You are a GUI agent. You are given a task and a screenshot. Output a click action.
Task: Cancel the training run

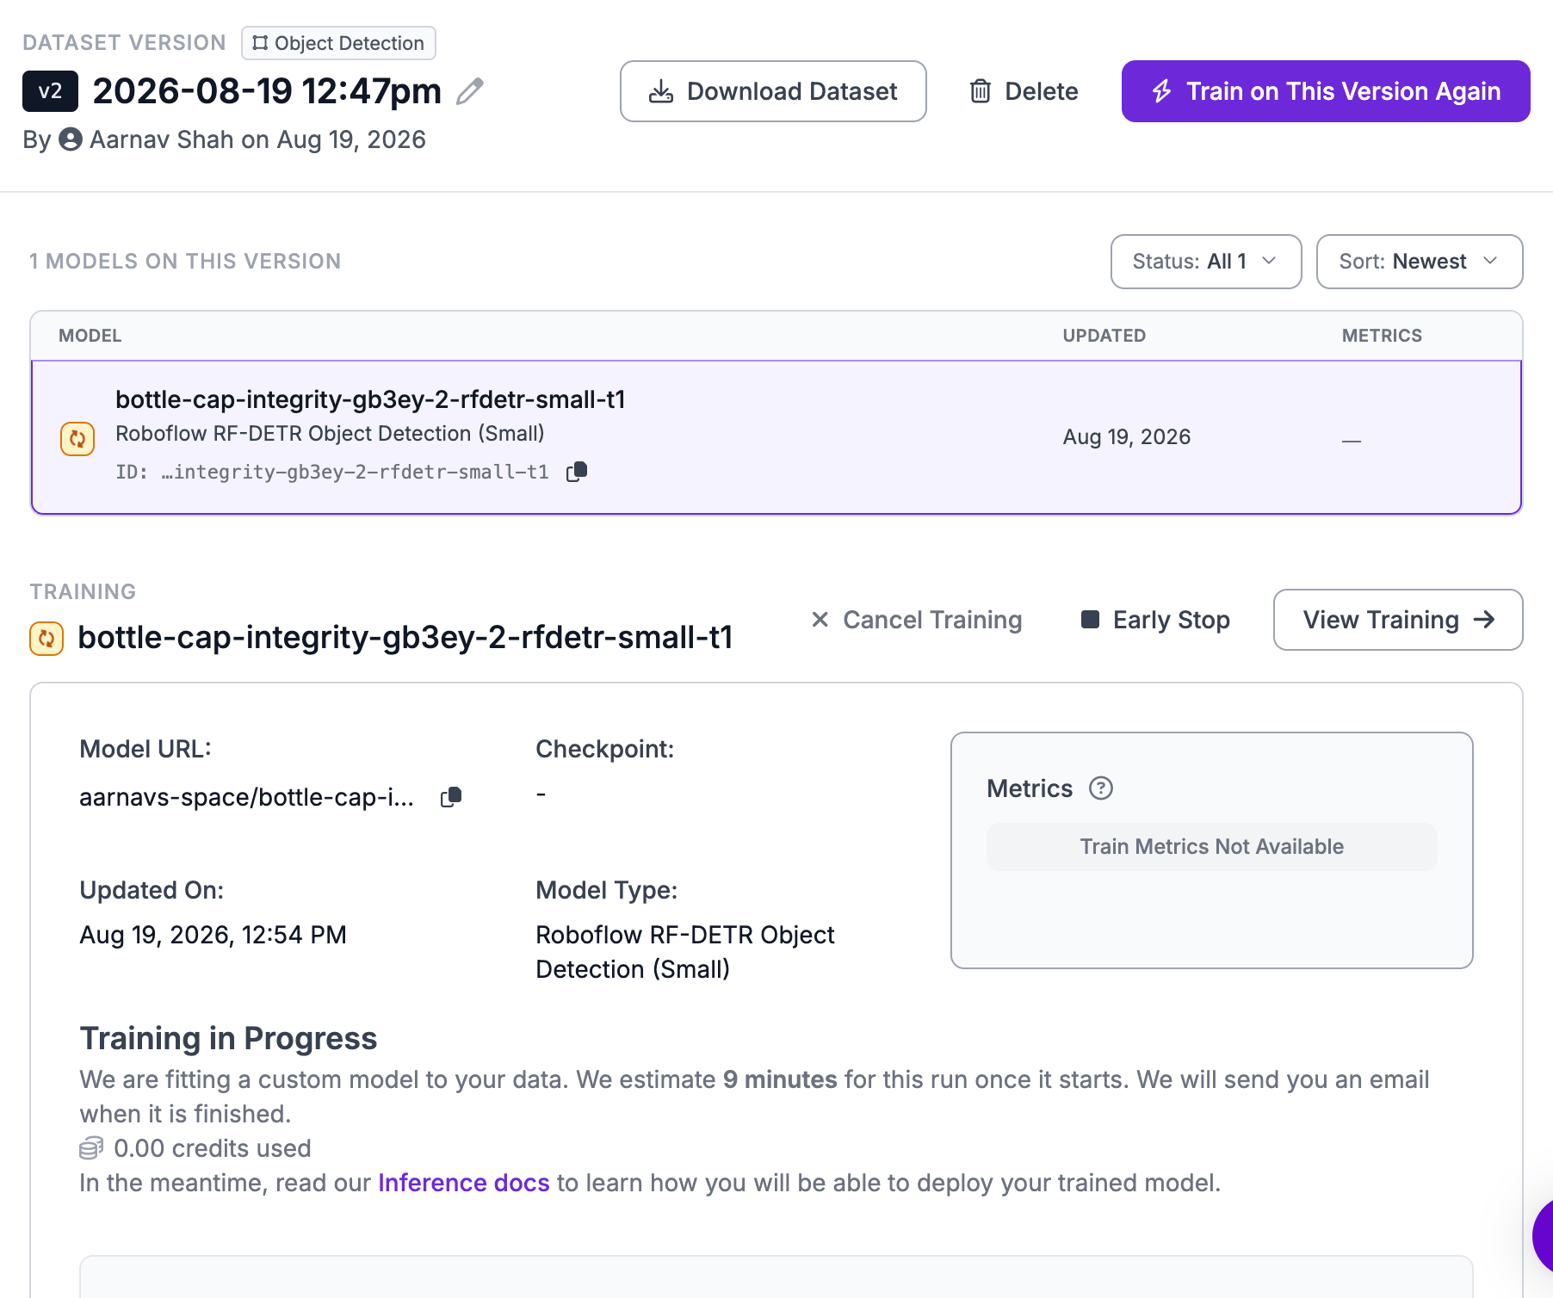coord(917,620)
